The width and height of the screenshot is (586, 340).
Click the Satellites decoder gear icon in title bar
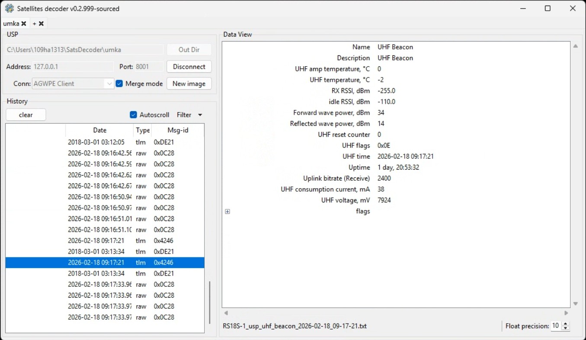tap(9, 8)
